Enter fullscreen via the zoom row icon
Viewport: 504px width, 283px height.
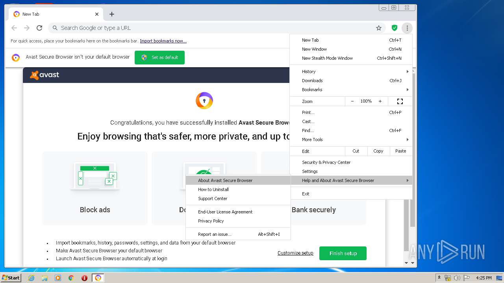400,101
